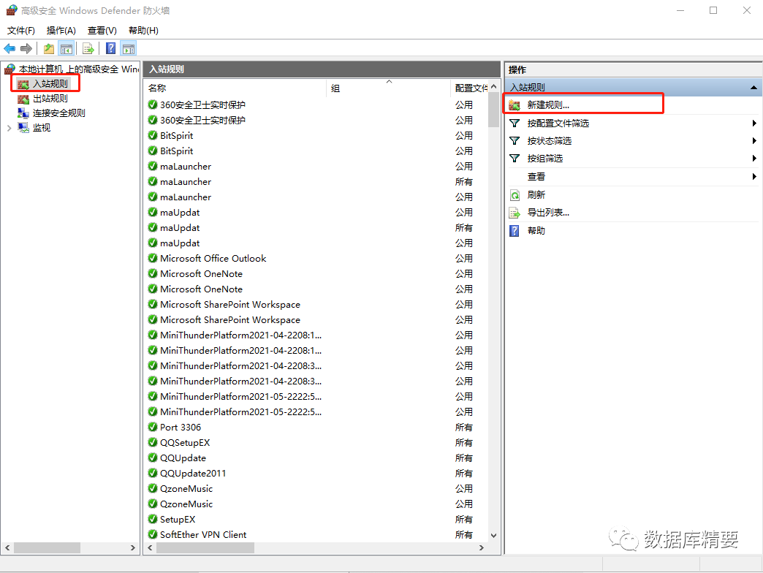Click green check icon of Port 3306

153,427
